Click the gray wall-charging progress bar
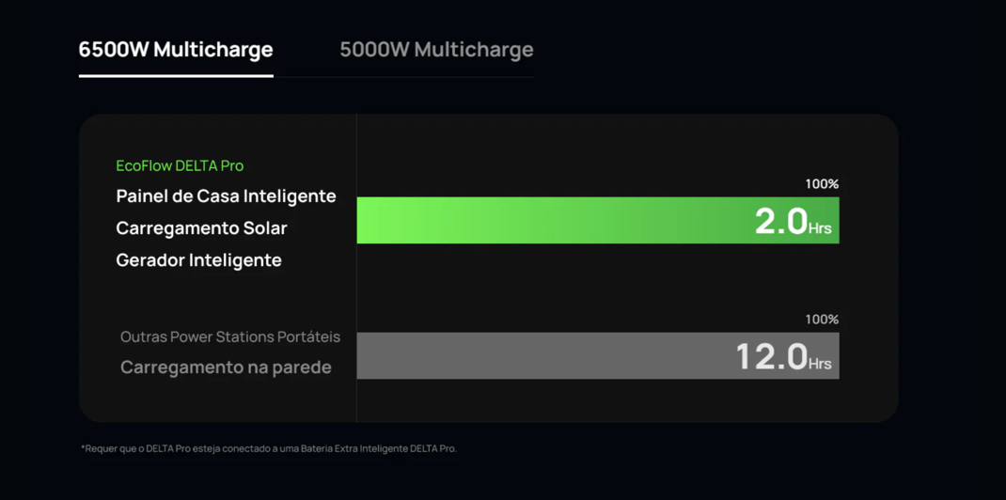Screen dimensions: 1006x500 pyautogui.click(x=598, y=355)
